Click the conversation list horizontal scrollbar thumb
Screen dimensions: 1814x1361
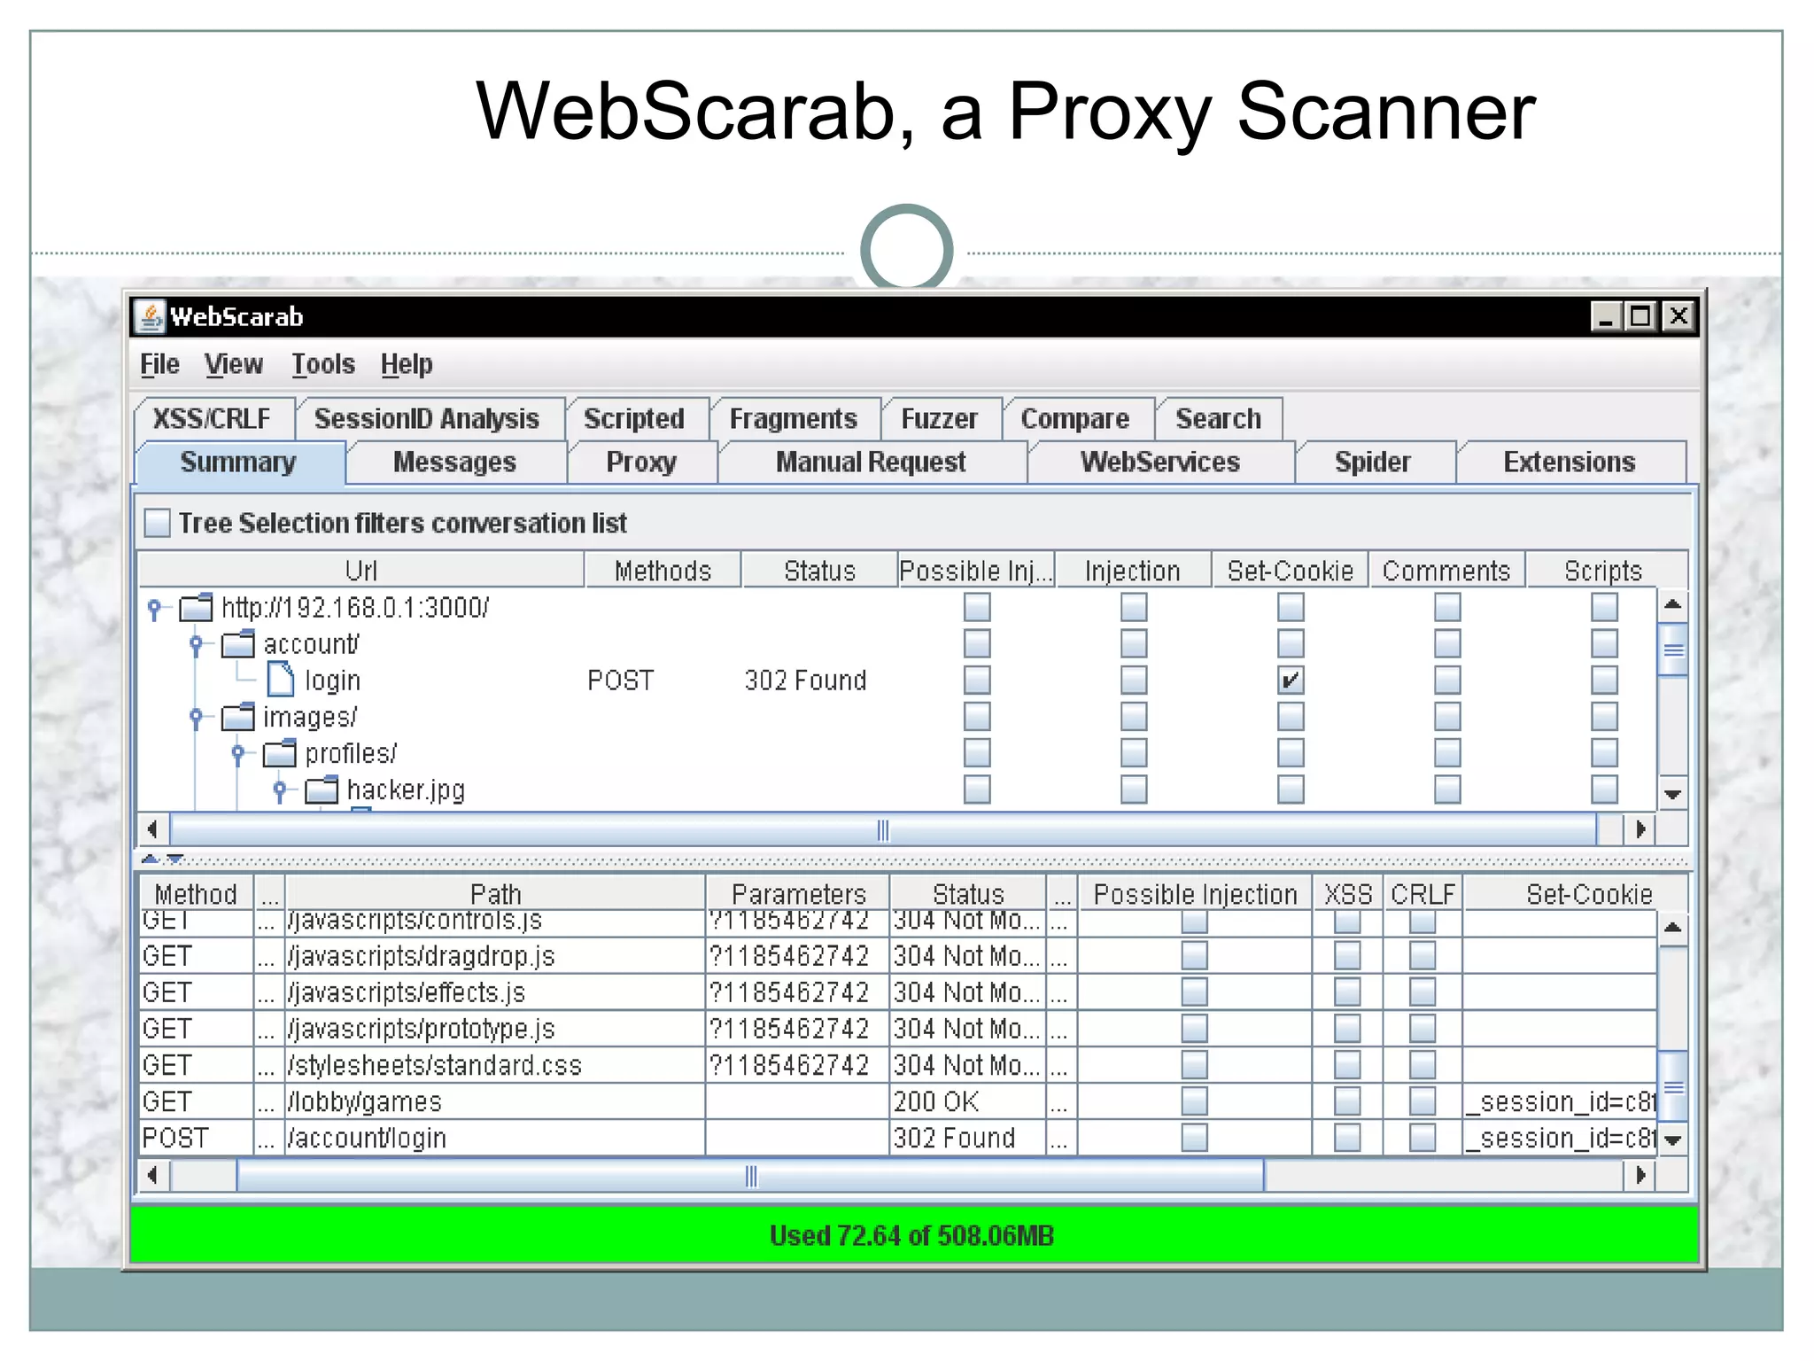tap(750, 1177)
